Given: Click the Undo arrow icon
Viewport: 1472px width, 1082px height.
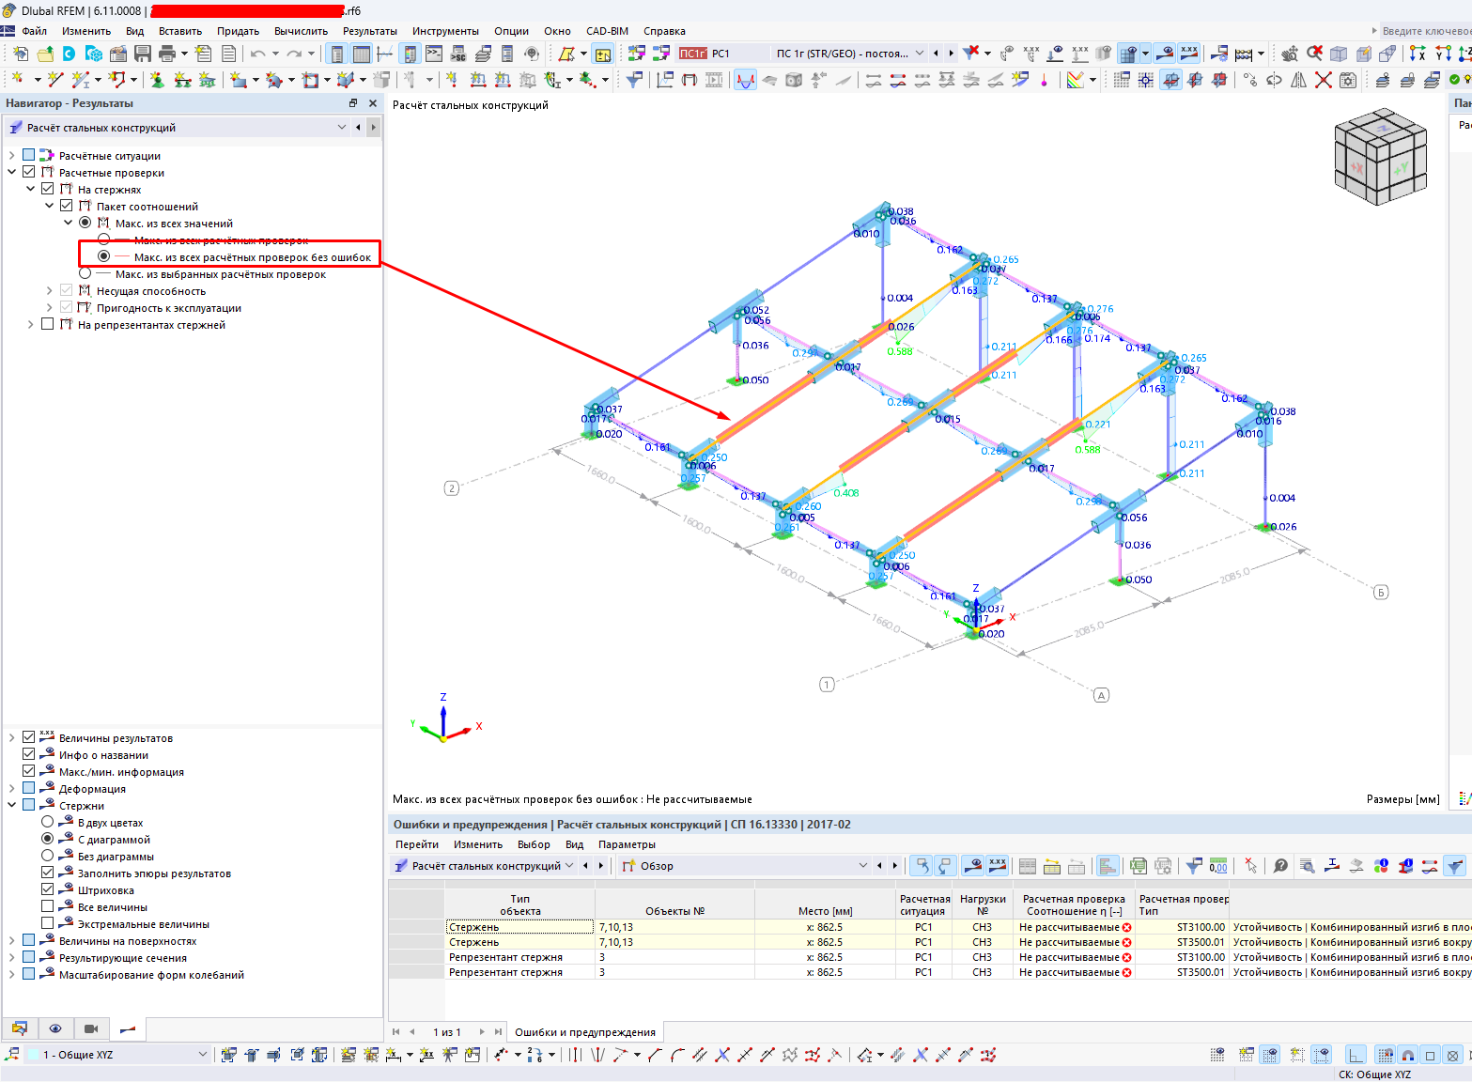Looking at the screenshot, I should point(257,54).
